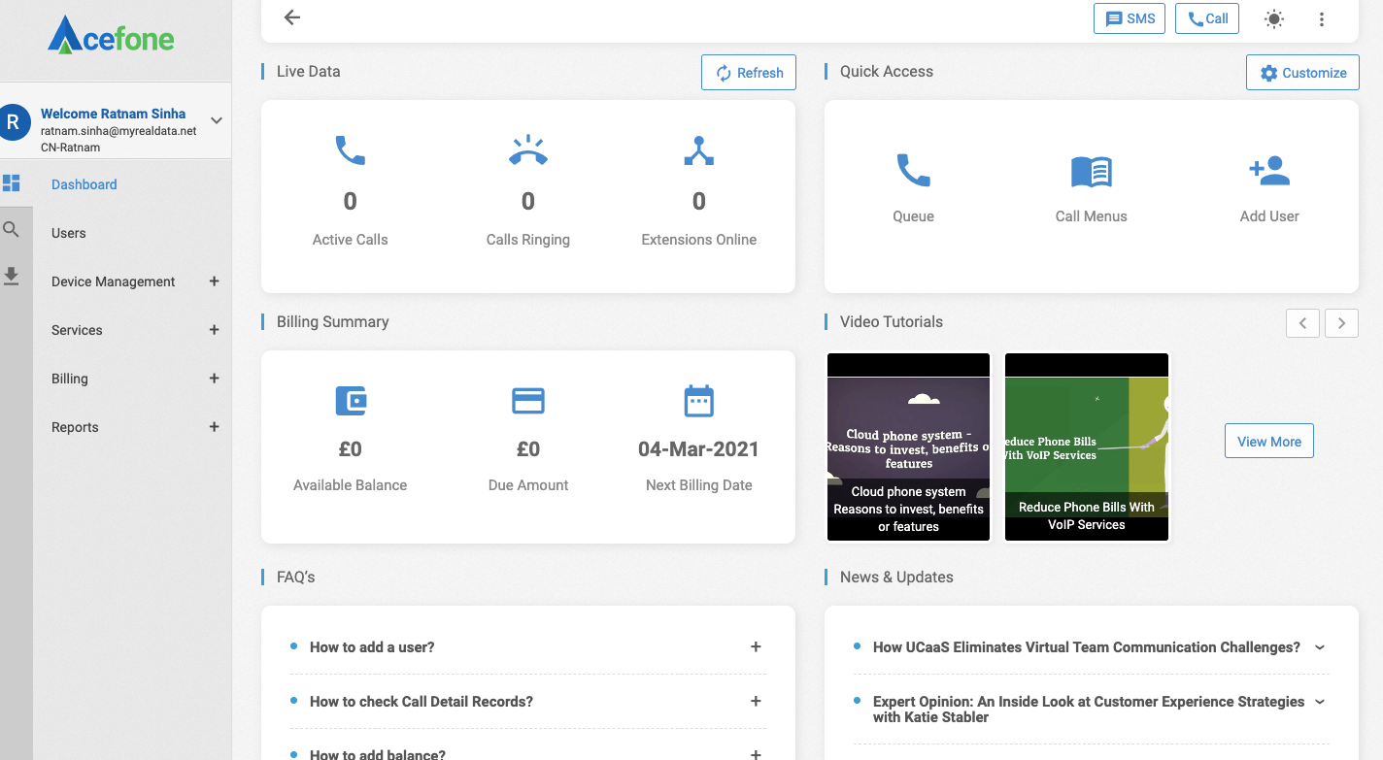Screen dimensions: 1383x760
Task: Open the user profile dropdown chevron
Action: 217,120
